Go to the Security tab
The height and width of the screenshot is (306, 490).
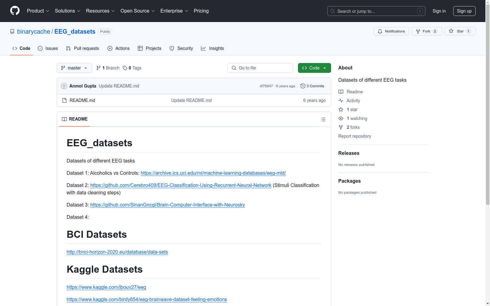click(181, 48)
